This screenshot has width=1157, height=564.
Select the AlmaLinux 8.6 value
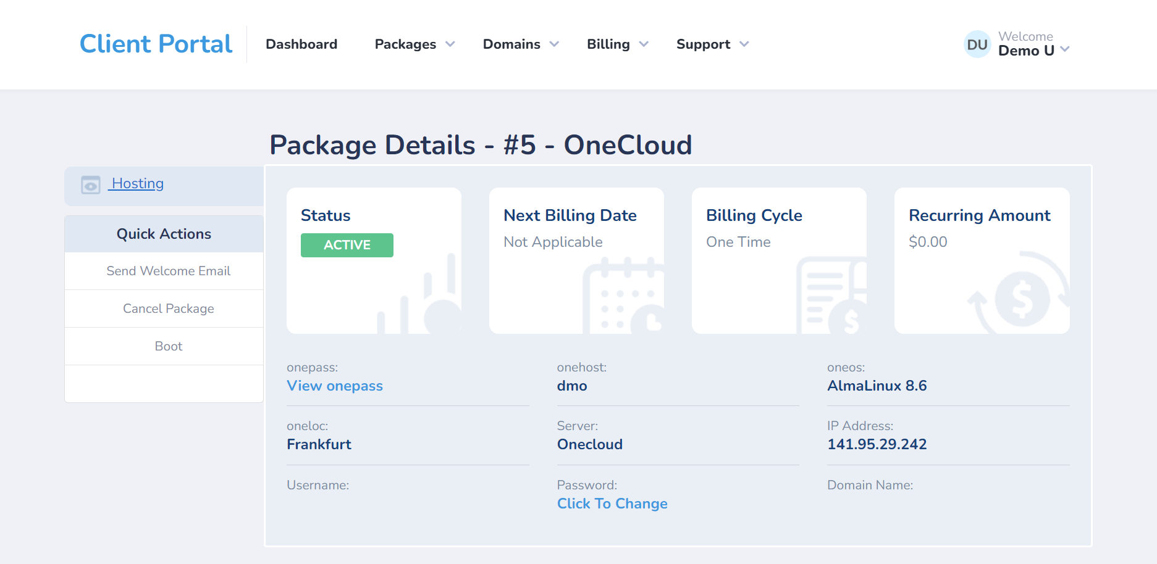pyautogui.click(x=877, y=386)
